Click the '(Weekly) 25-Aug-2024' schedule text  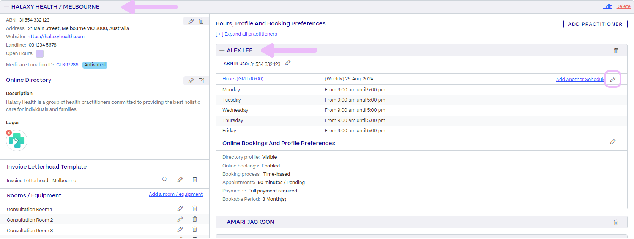[x=349, y=79]
